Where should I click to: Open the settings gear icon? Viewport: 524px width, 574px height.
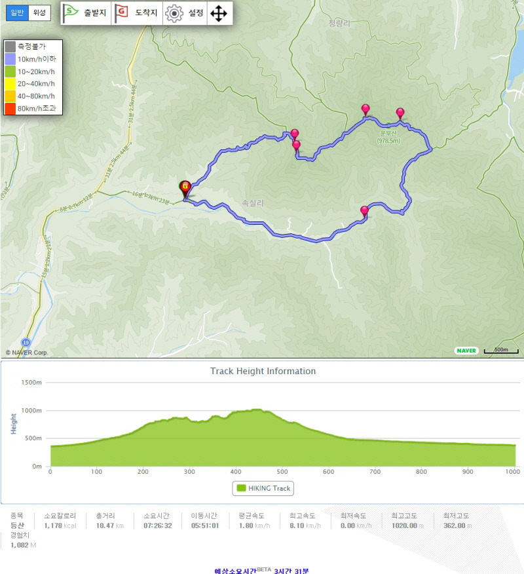tap(174, 14)
